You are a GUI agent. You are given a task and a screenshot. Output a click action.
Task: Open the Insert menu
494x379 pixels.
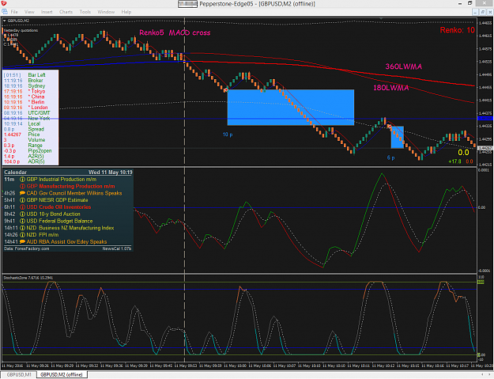coord(47,12)
